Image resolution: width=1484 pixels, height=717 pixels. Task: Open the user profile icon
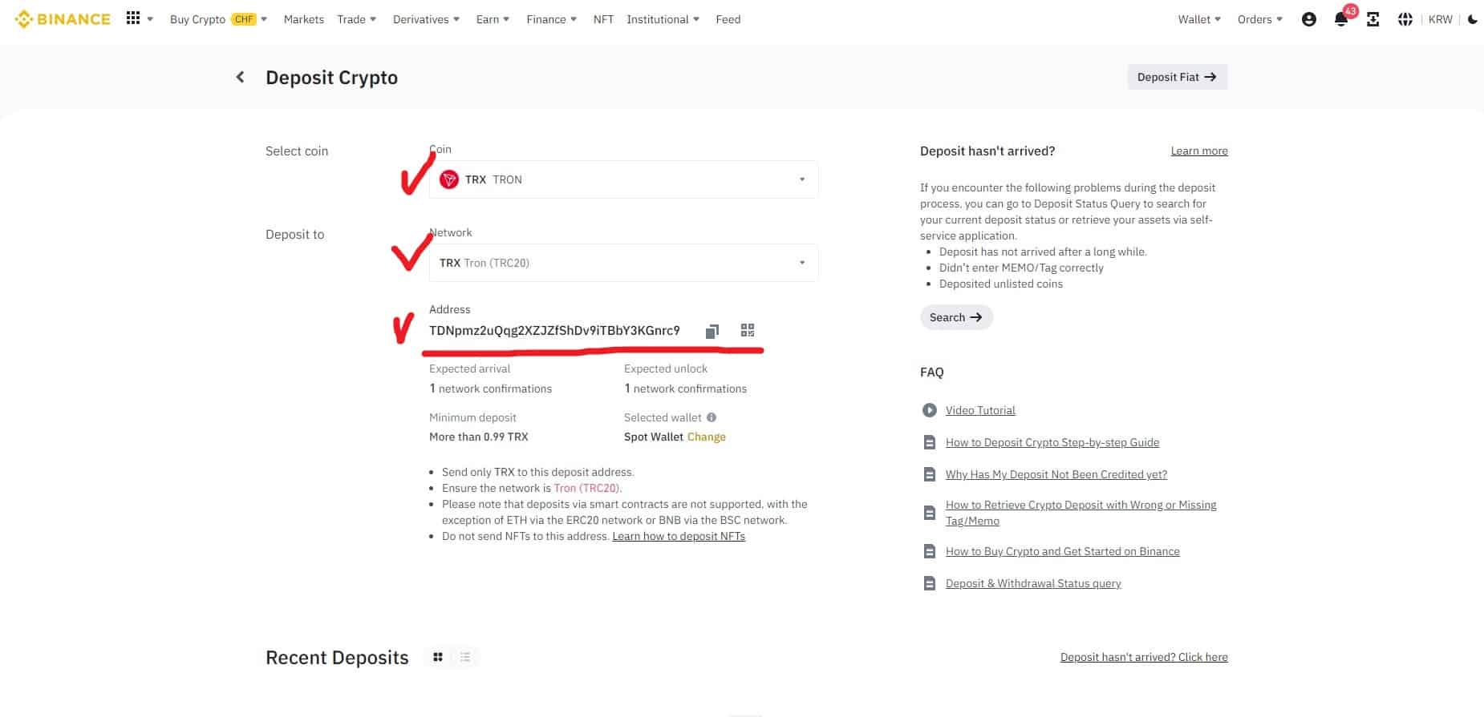(x=1309, y=19)
